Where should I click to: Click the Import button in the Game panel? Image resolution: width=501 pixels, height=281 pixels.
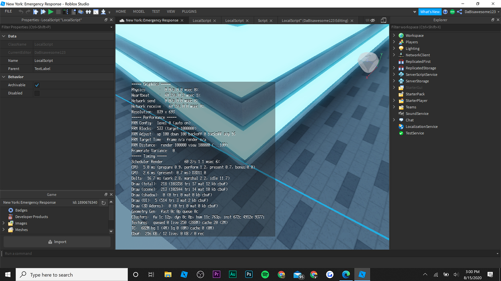tap(57, 242)
